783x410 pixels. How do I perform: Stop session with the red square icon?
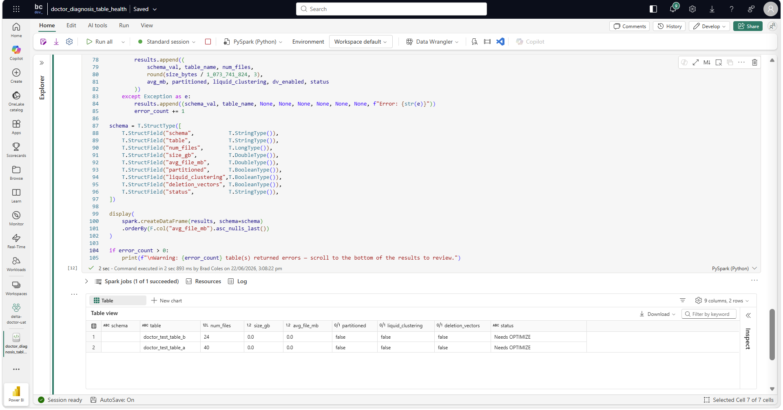(208, 42)
